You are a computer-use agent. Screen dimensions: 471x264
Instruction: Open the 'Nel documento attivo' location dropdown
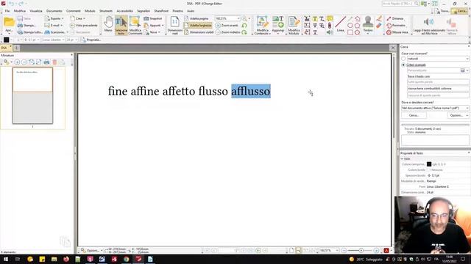467,108
